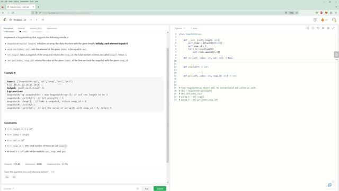
Task: Close the LeetCode browser tab
Action: [x=33, y=7]
